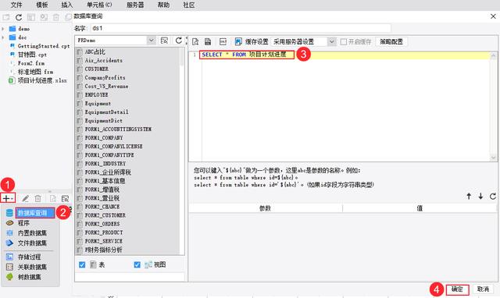Enable the 开启缓存 checkbox
500x298 pixels.
pyautogui.click(x=344, y=41)
